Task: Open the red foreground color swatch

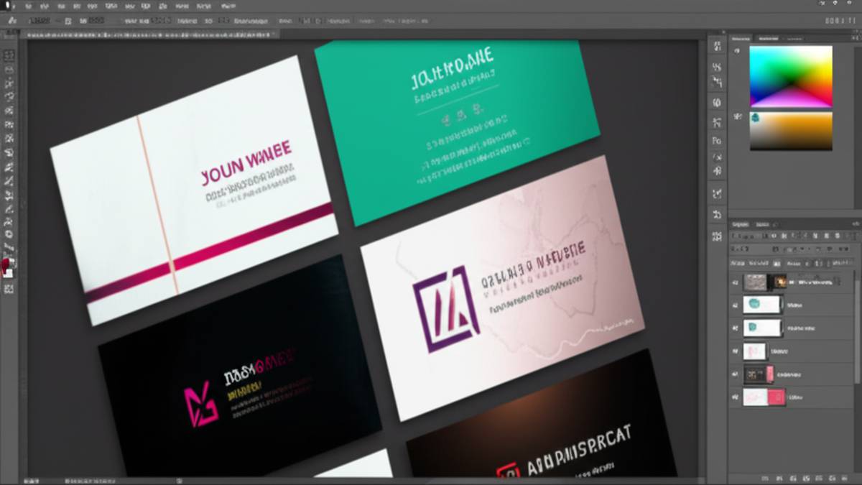Action: coord(6,267)
